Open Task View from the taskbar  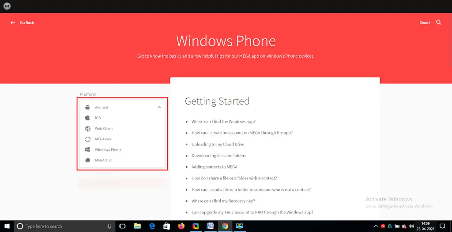point(123,226)
